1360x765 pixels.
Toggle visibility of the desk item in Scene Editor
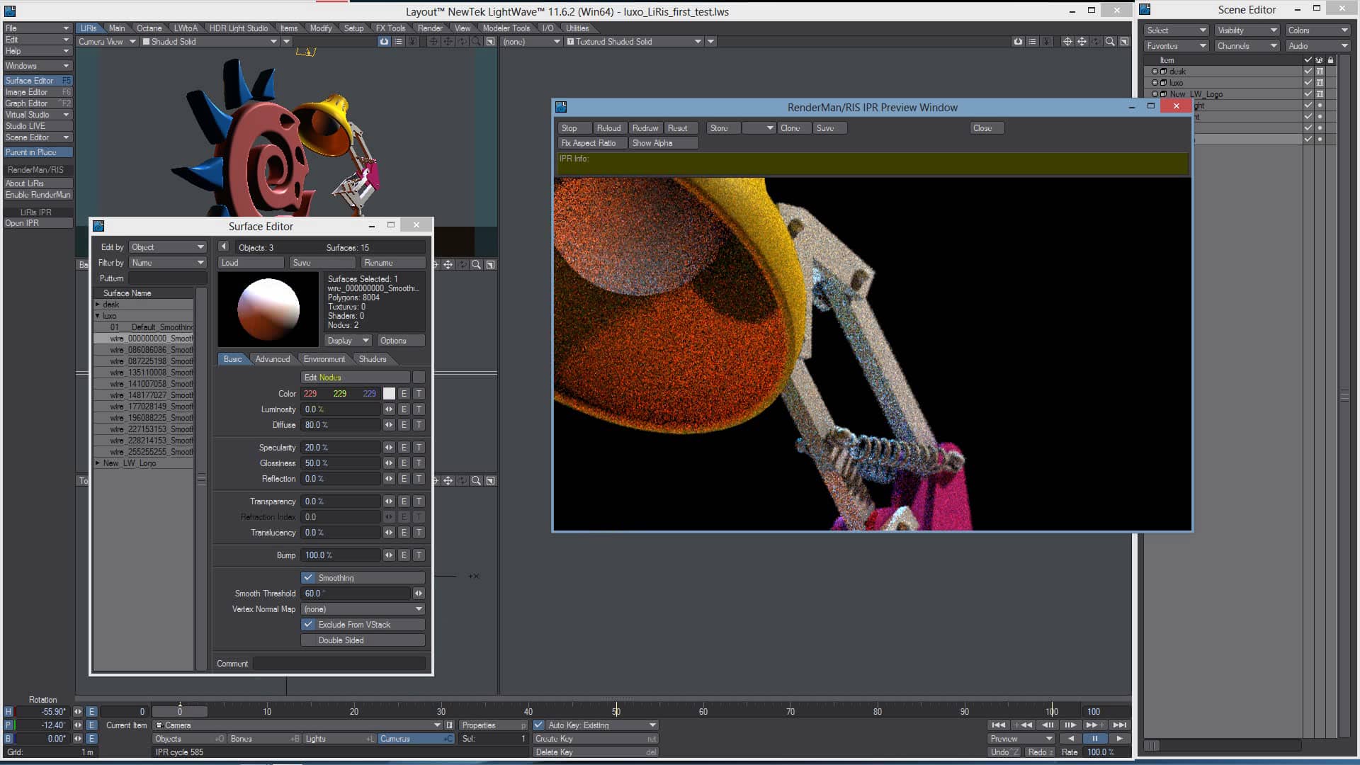(1307, 71)
